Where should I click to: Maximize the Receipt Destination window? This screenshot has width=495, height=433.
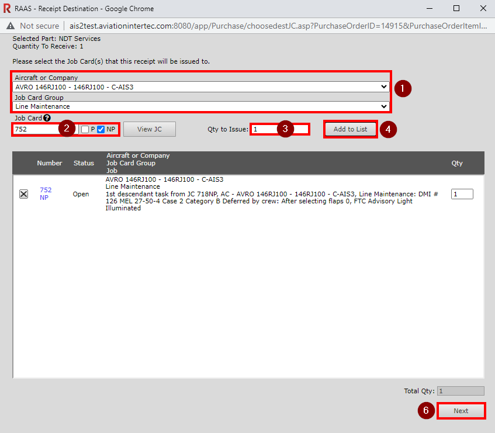pyautogui.click(x=456, y=8)
